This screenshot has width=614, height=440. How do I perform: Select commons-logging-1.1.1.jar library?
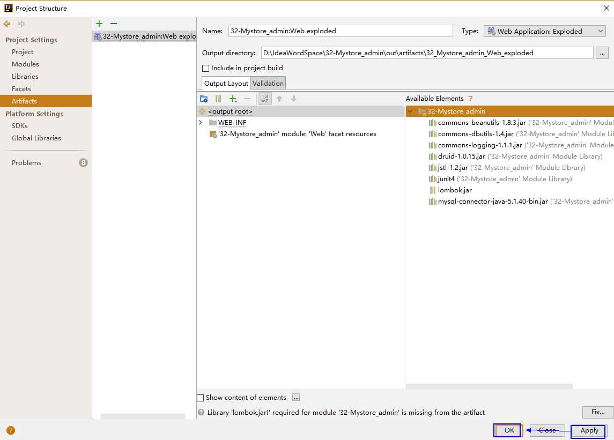pyautogui.click(x=480, y=145)
